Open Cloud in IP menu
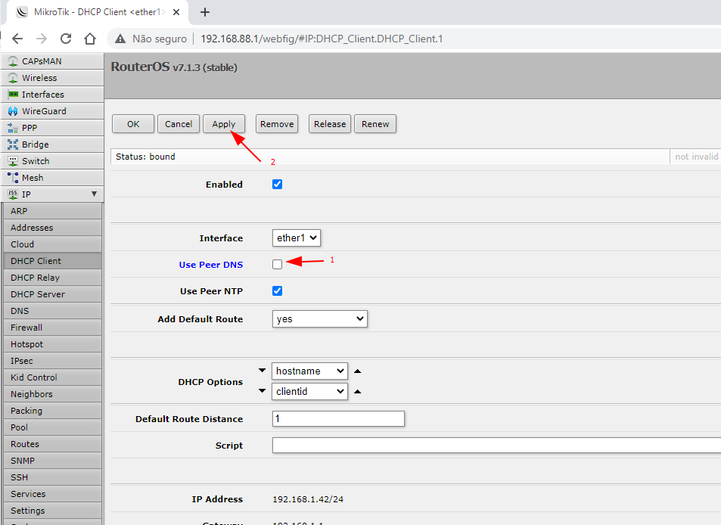The width and height of the screenshot is (721, 525). click(52, 244)
